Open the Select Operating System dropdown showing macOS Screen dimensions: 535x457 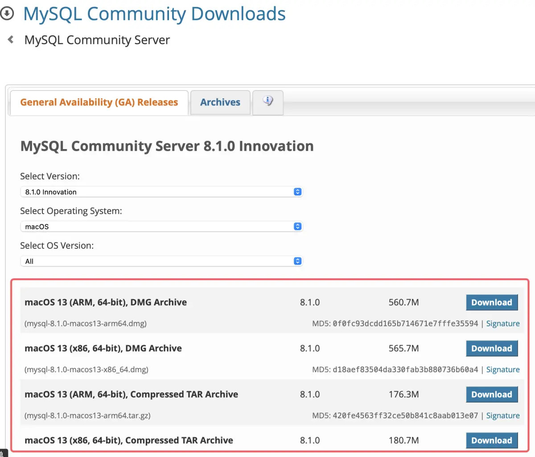pos(161,227)
